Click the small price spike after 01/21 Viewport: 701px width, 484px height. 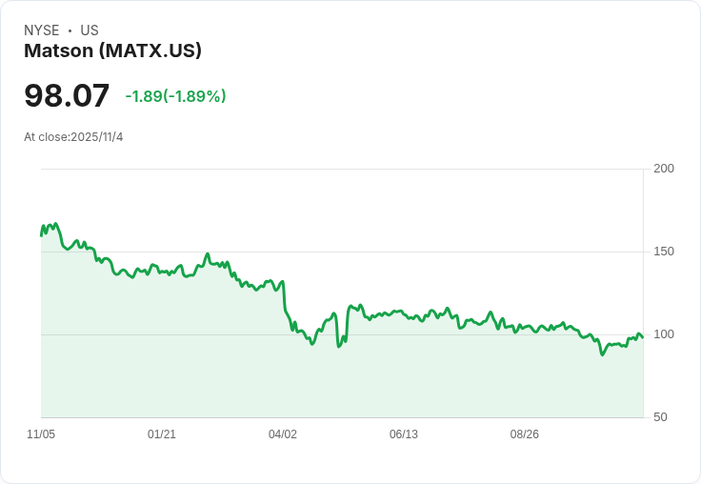[208, 254]
